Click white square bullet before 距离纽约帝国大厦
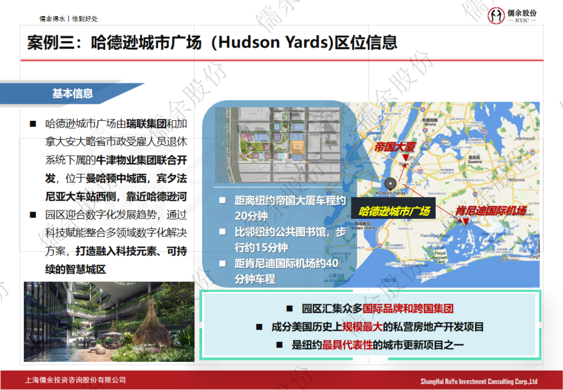The height and width of the screenshot is (390, 563). click(x=222, y=200)
